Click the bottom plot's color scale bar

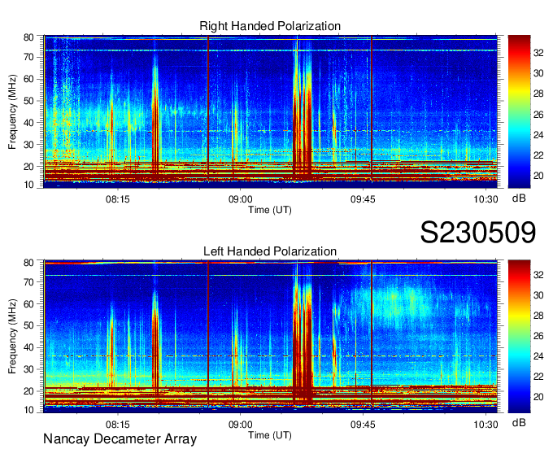tap(519, 337)
